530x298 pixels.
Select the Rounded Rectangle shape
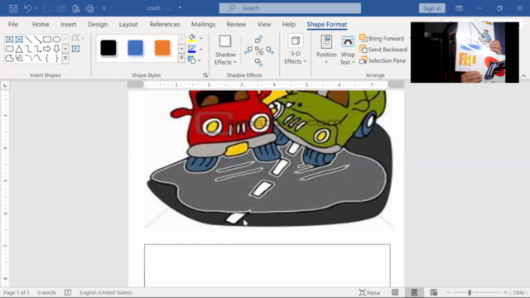(x=9, y=49)
